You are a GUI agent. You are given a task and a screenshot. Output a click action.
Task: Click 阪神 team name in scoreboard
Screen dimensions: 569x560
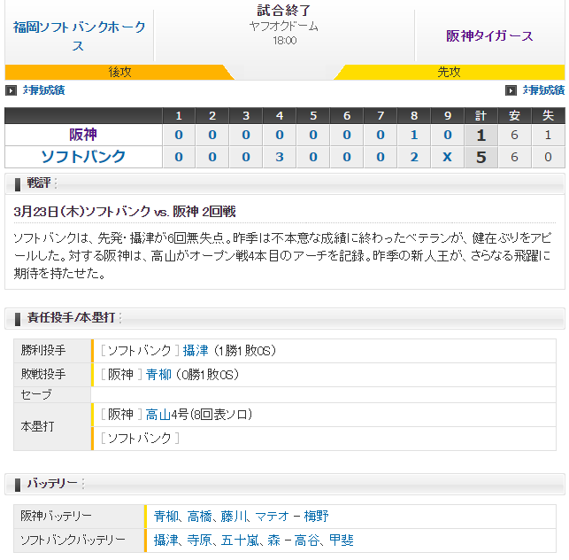(83, 135)
